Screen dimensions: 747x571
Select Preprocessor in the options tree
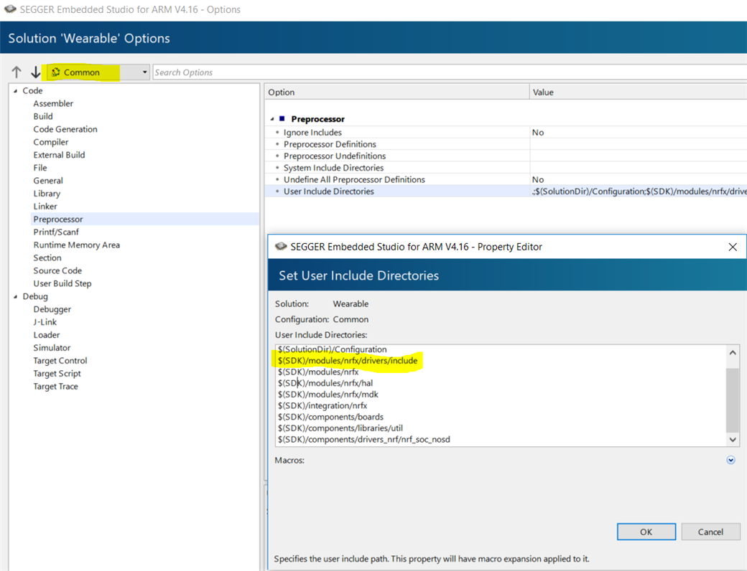tap(58, 220)
